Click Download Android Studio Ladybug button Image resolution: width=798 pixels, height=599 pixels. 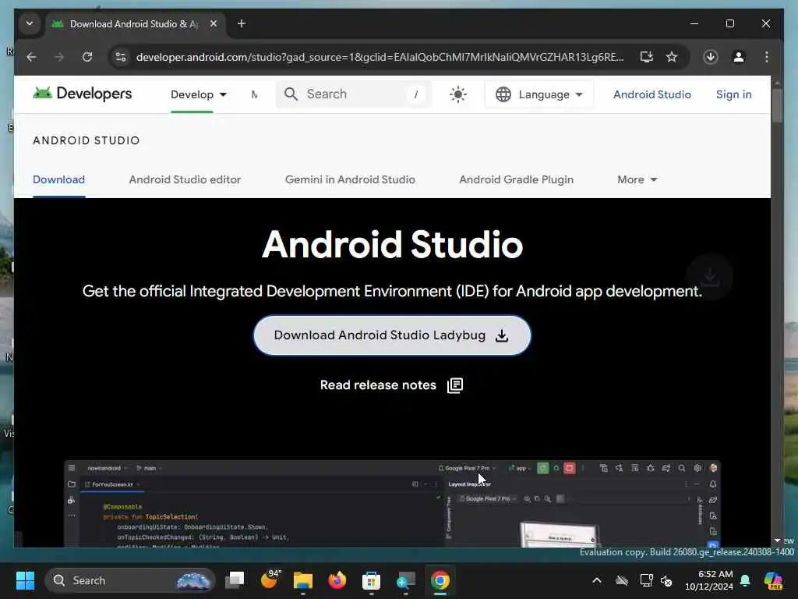(392, 335)
